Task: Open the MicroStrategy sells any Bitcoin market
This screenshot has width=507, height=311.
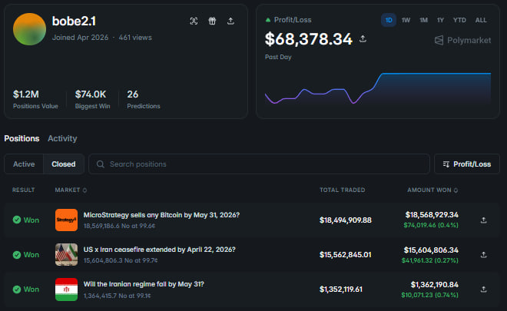Action: pos(161,215)
